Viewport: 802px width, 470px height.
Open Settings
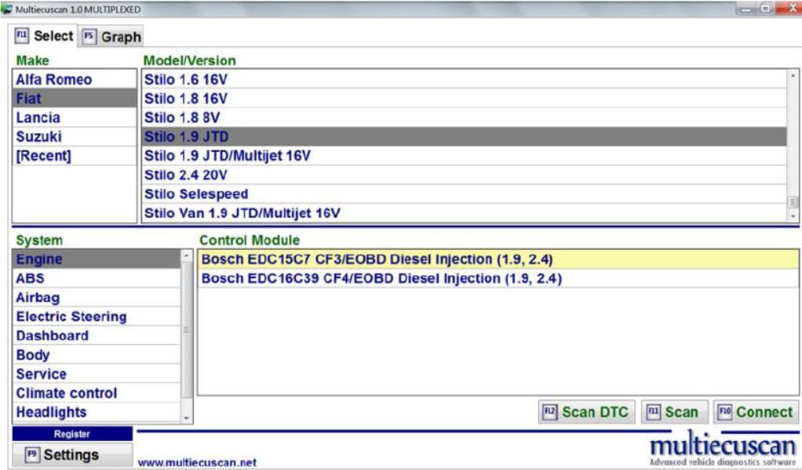click(72, 454)
